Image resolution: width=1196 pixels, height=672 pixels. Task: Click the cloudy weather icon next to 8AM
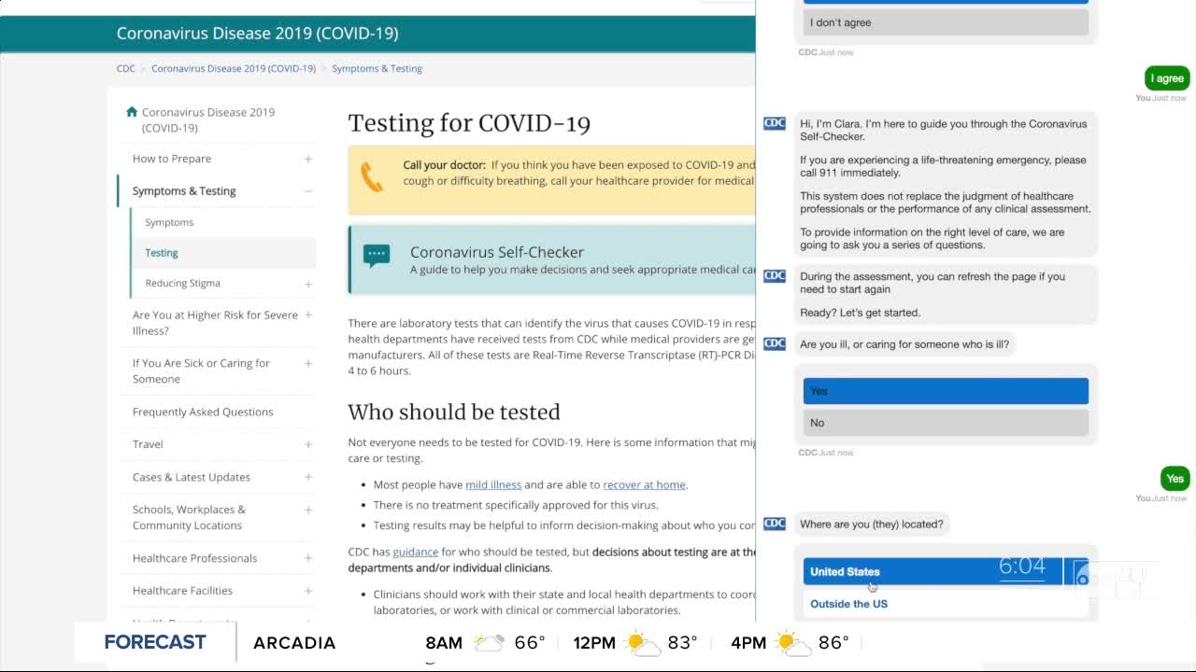[x=489, y=643]
